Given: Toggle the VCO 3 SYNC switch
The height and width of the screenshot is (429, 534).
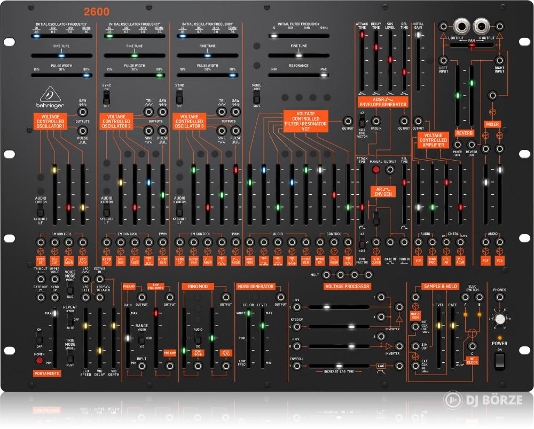Looking at the screenshot, I should tap(179, 98).
